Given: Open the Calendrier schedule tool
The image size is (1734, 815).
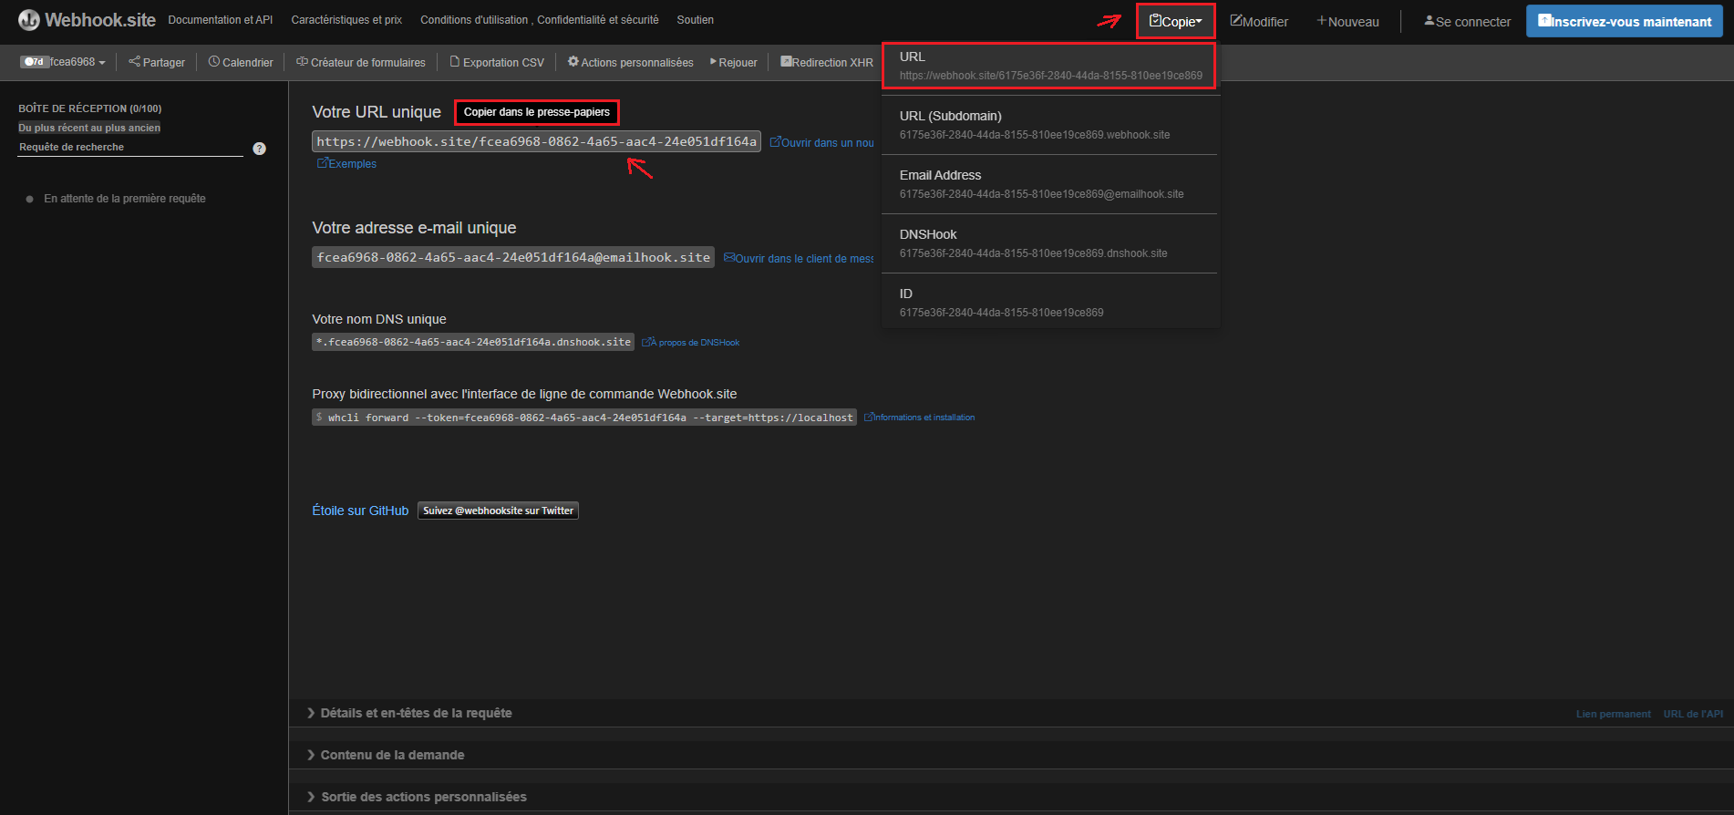Looking at the screenshot, I should 241,62.
